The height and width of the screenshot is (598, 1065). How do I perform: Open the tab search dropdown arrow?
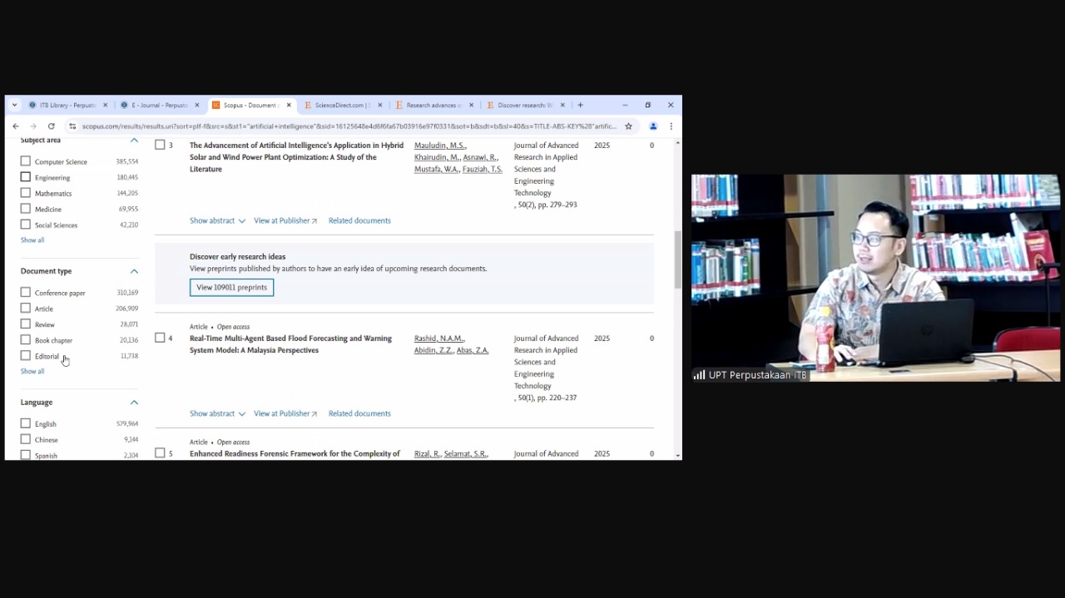click(14, 106)
